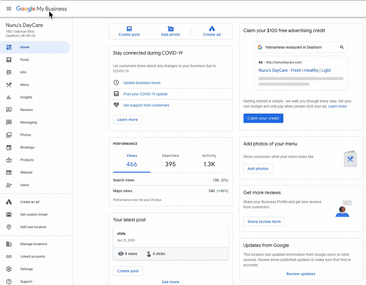Open Linked accounts in the sidebar

click(x=35, y=257)
